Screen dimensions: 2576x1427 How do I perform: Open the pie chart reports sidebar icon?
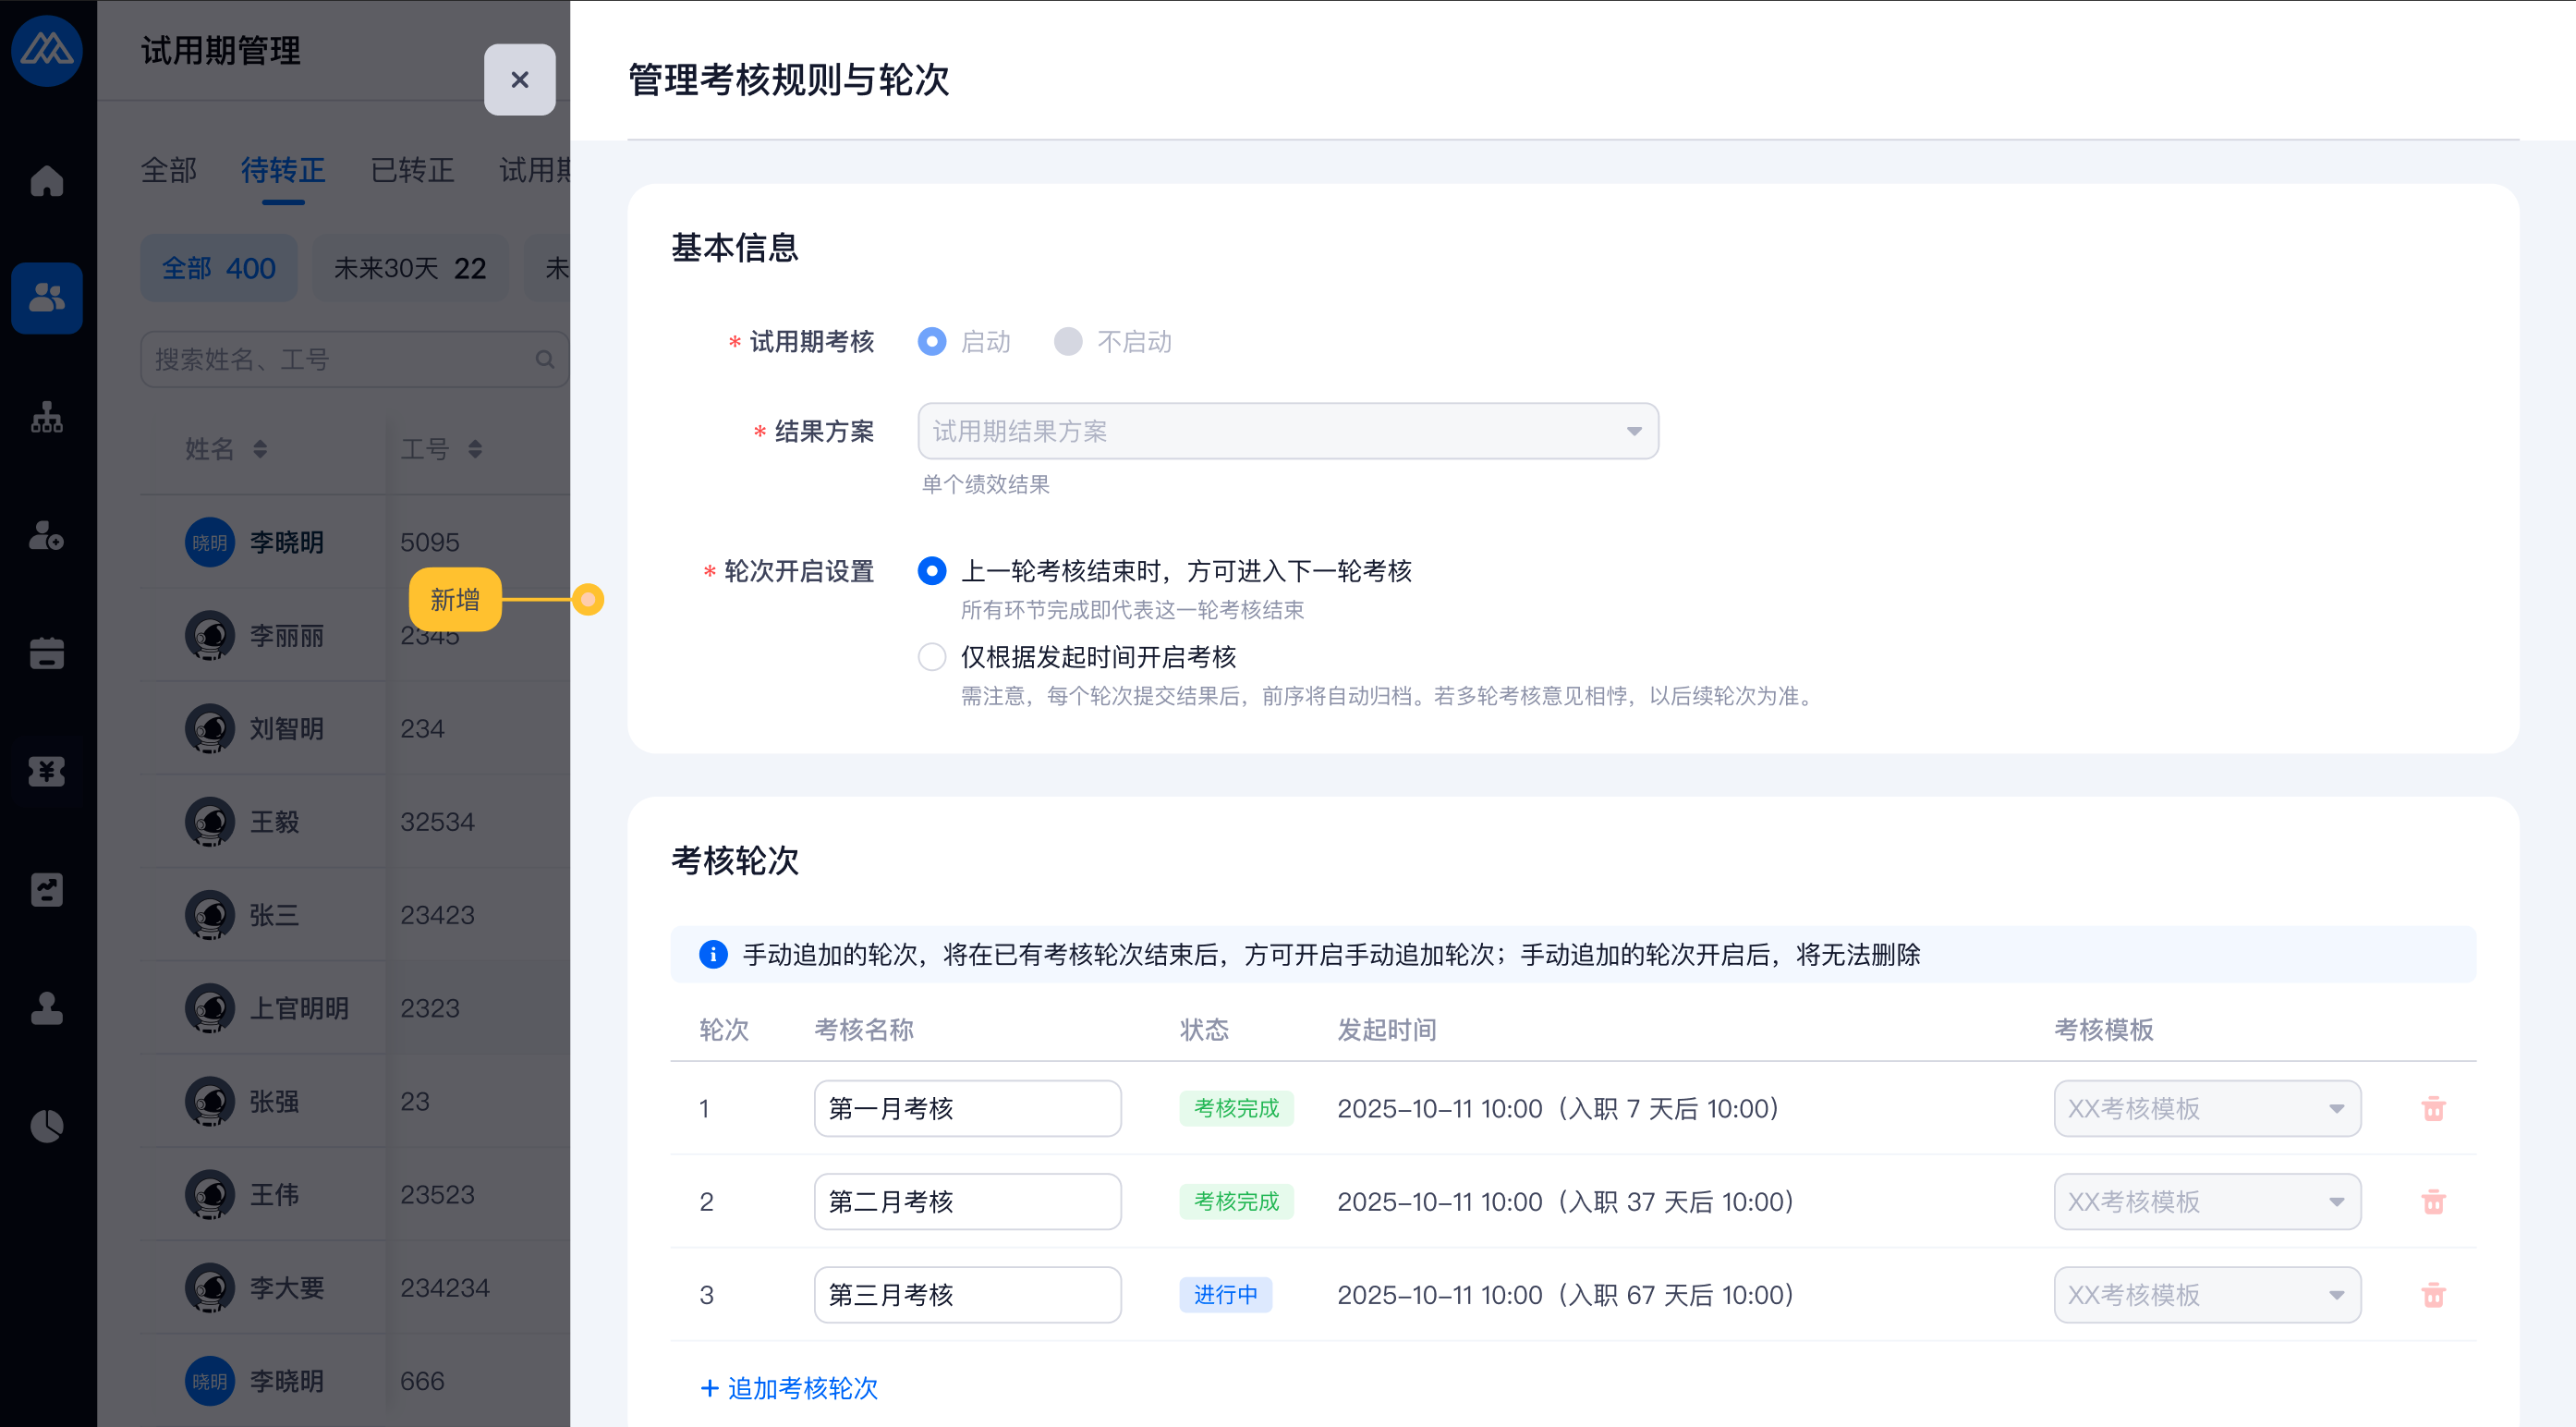click(x=46, y=1126)
